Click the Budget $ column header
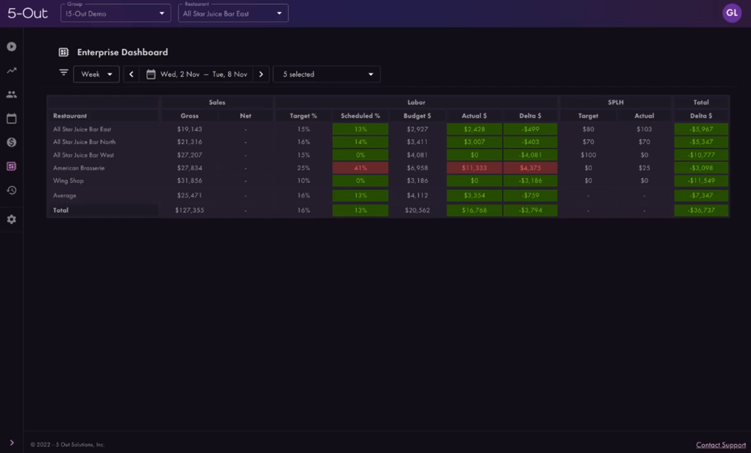This screenshot has width=751, height=453. (417, 116)
